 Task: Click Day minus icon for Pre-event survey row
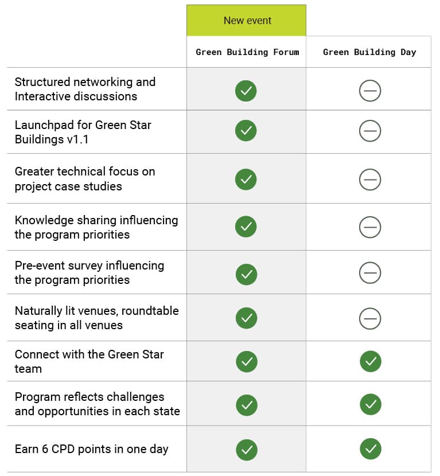click(x=370, y=272)
